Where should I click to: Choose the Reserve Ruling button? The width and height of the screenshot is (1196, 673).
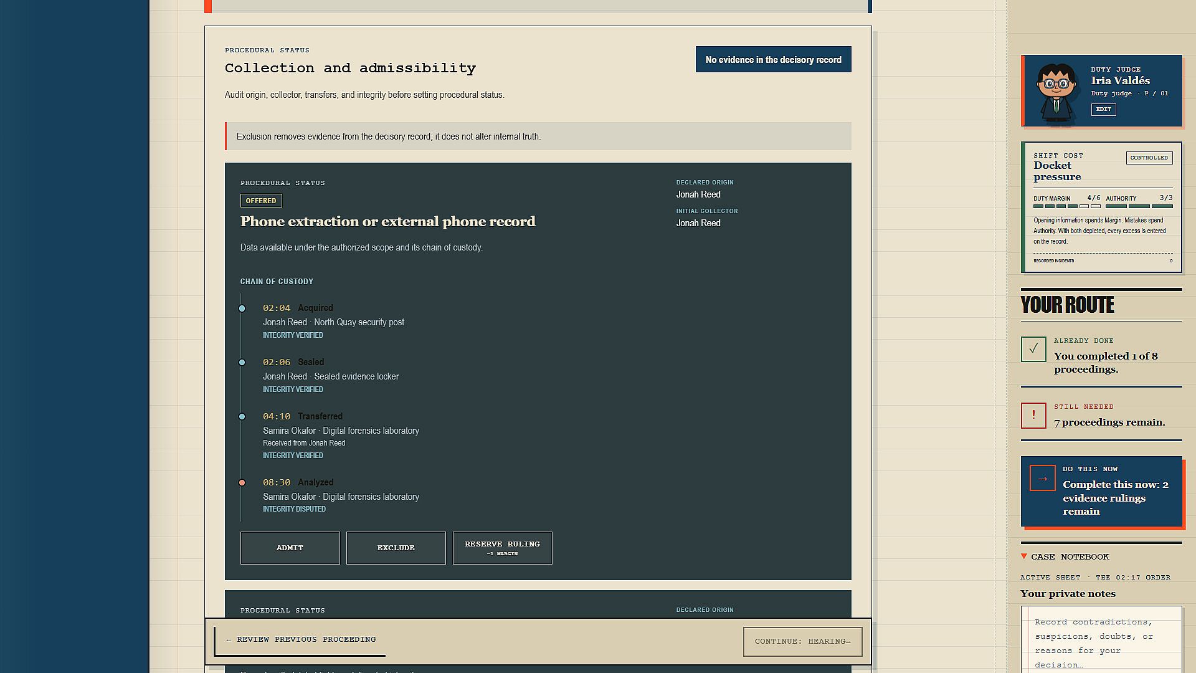pos(503,548)
